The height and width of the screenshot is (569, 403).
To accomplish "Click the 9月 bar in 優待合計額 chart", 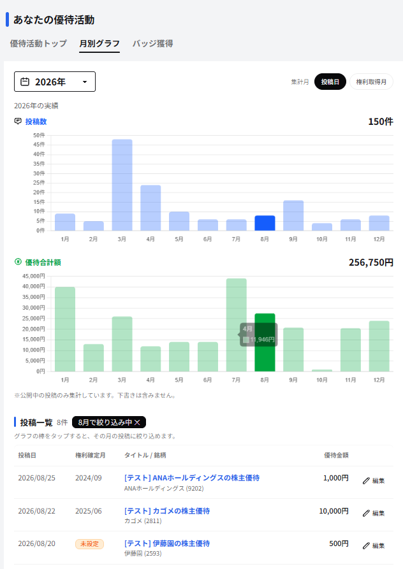I will coord(293,349).
